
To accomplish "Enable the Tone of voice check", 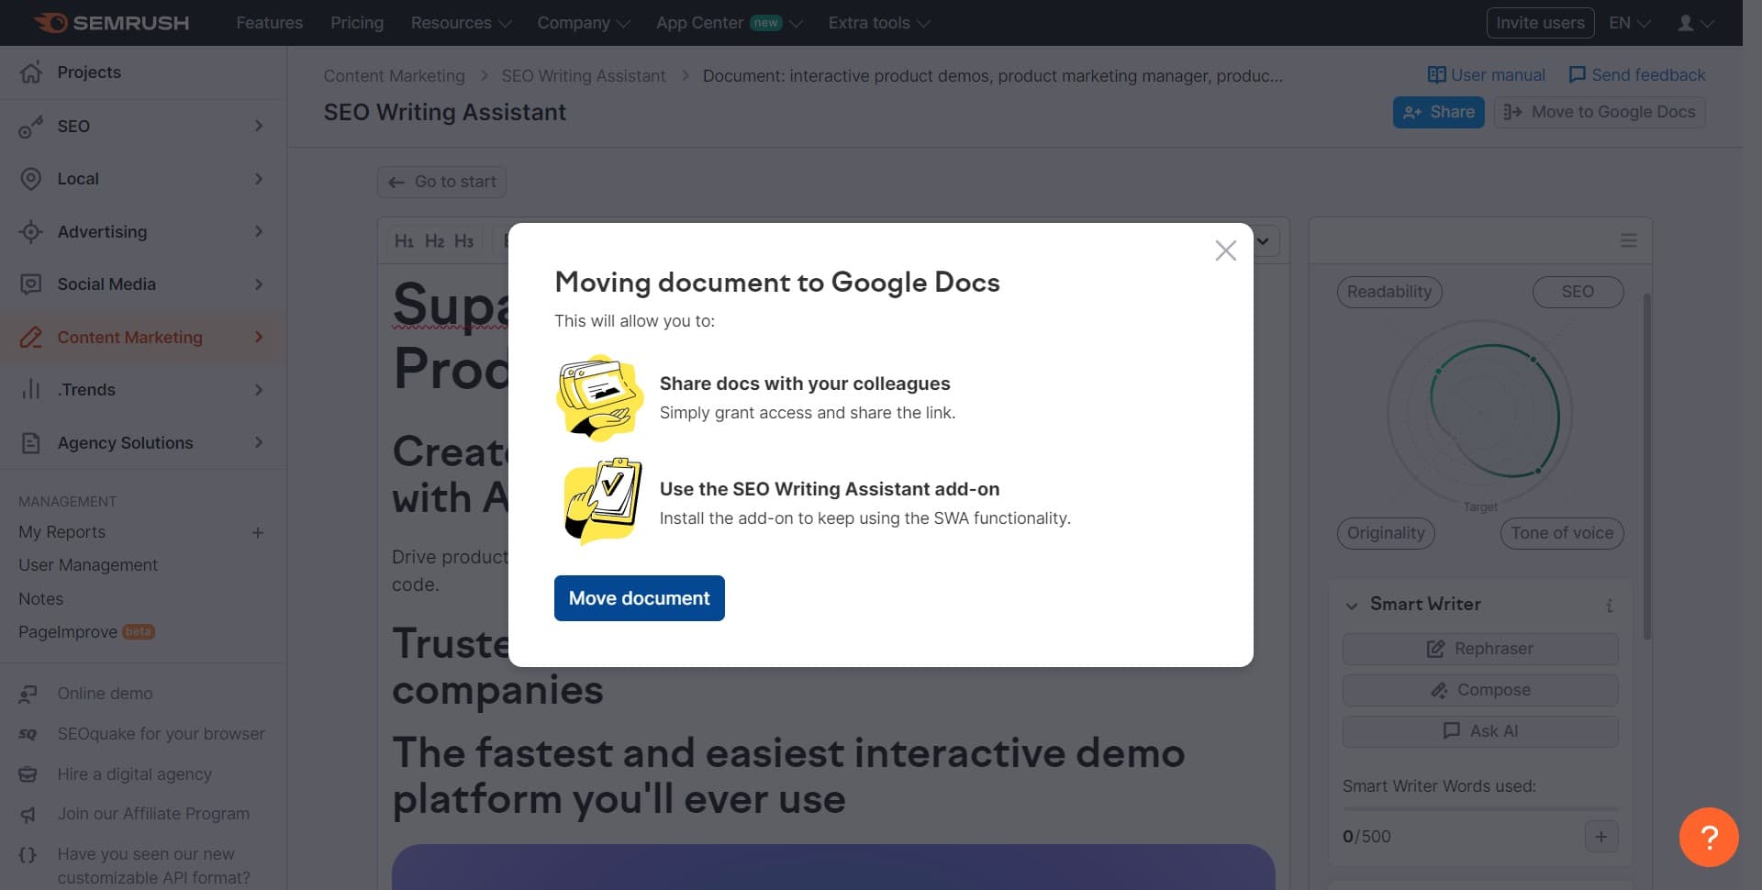I will tap(1561, 532).
